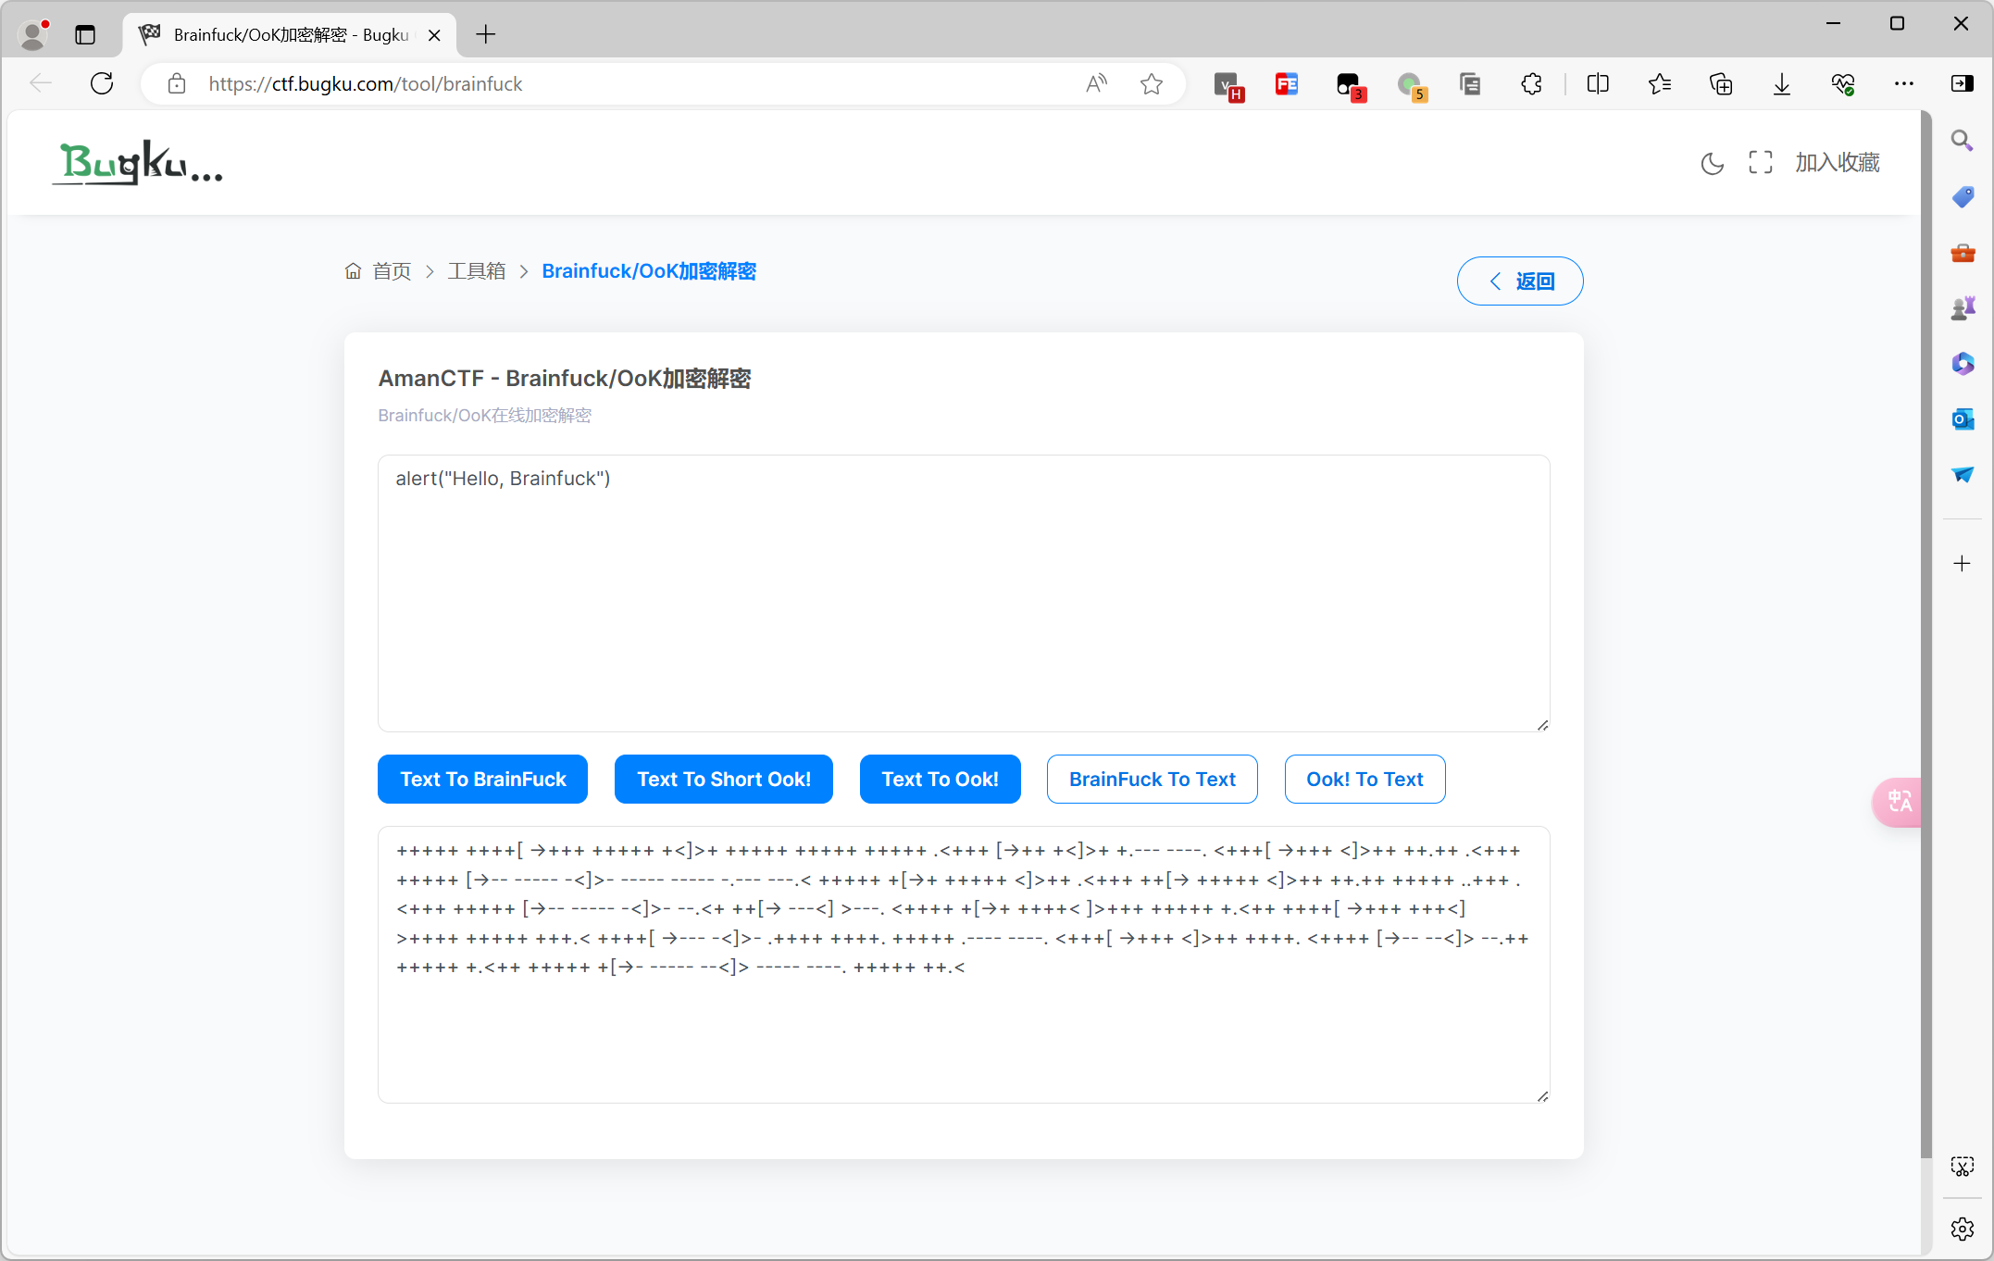The height and width of the screenshot is (1261, 1994).
Task: Toggle split screen view icon
Action: (1597, 84)
